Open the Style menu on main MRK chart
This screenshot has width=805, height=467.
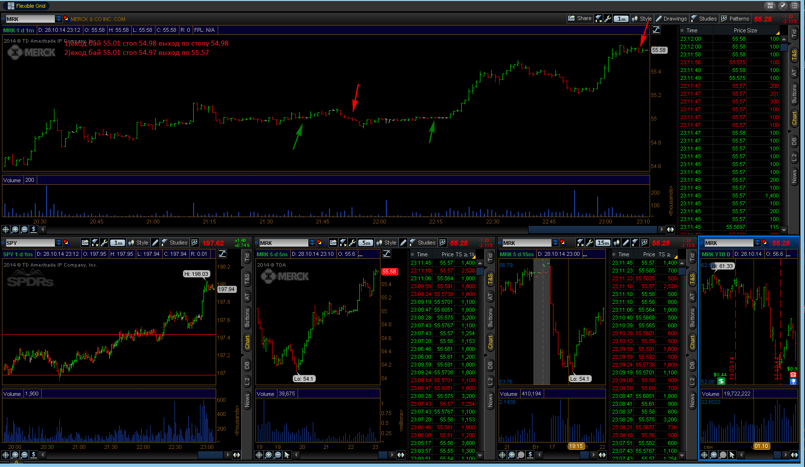pyautogui.click(x=641, y=19)
